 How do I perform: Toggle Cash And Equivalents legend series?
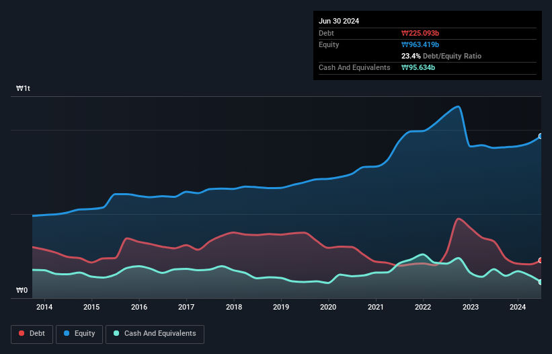155,334
